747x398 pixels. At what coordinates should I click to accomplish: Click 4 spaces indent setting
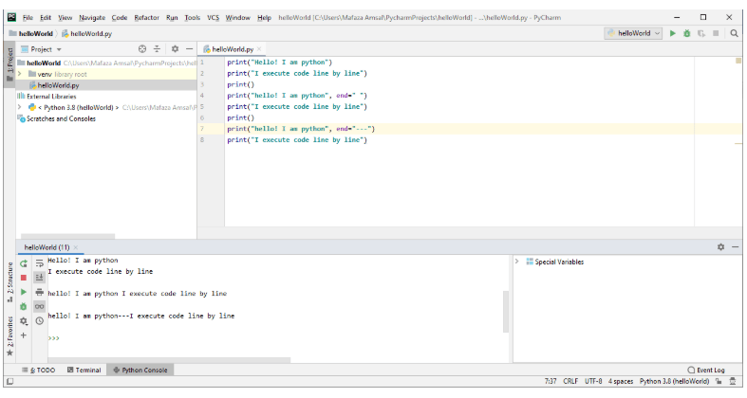620,381
